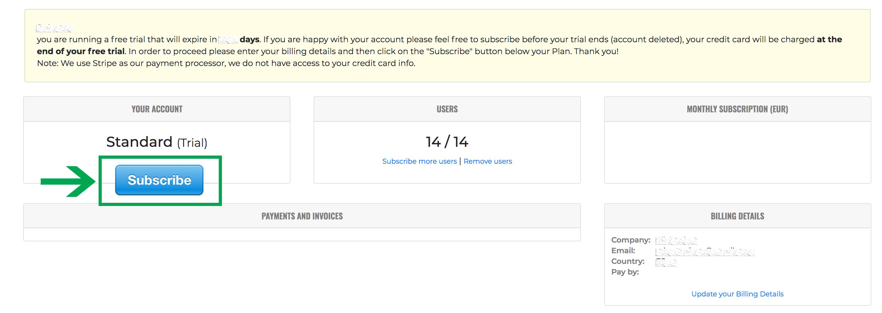Viewport: 882px width, 313px height.
Task: Click the Email label in billing details
Action: [x=623, y=251]
